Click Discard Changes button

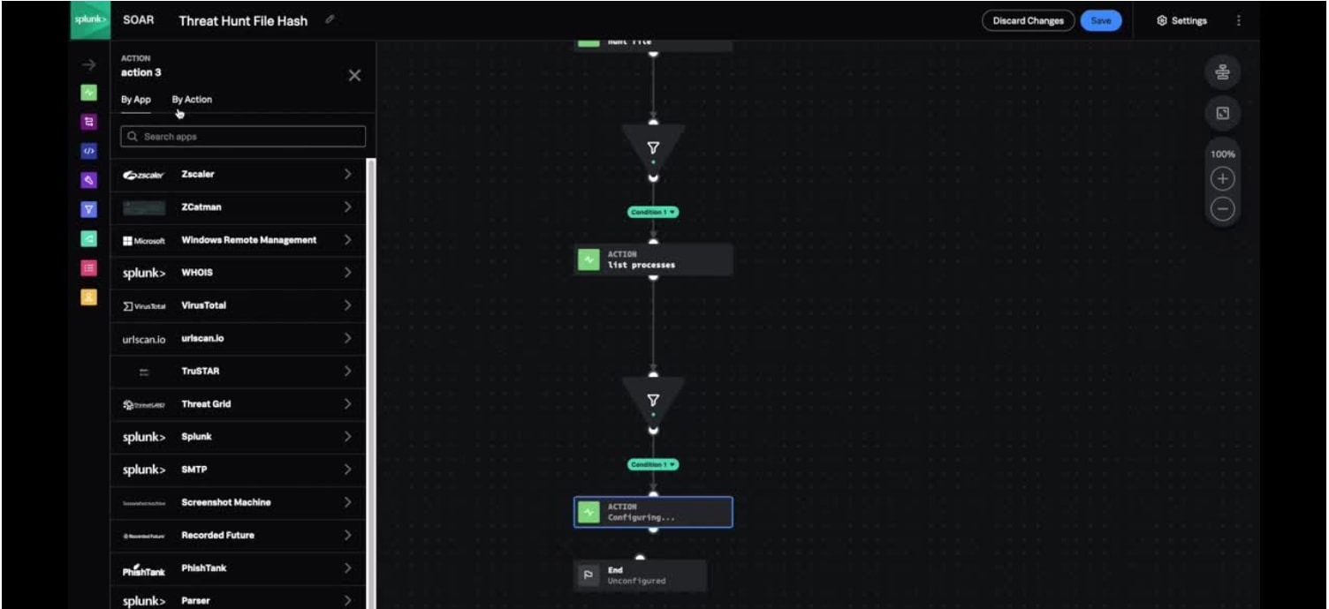pos(1028,20)
